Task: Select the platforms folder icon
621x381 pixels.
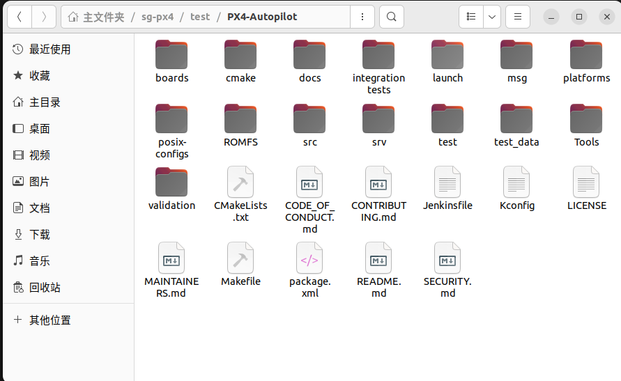Action: click(x=586, y=54)
